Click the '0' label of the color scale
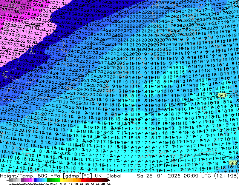Viewport: 239px width, 185px height. [x=61, y=184]
